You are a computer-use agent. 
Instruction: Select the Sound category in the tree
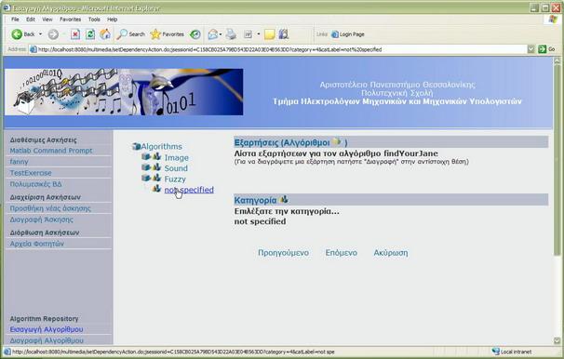pos(176,168)
